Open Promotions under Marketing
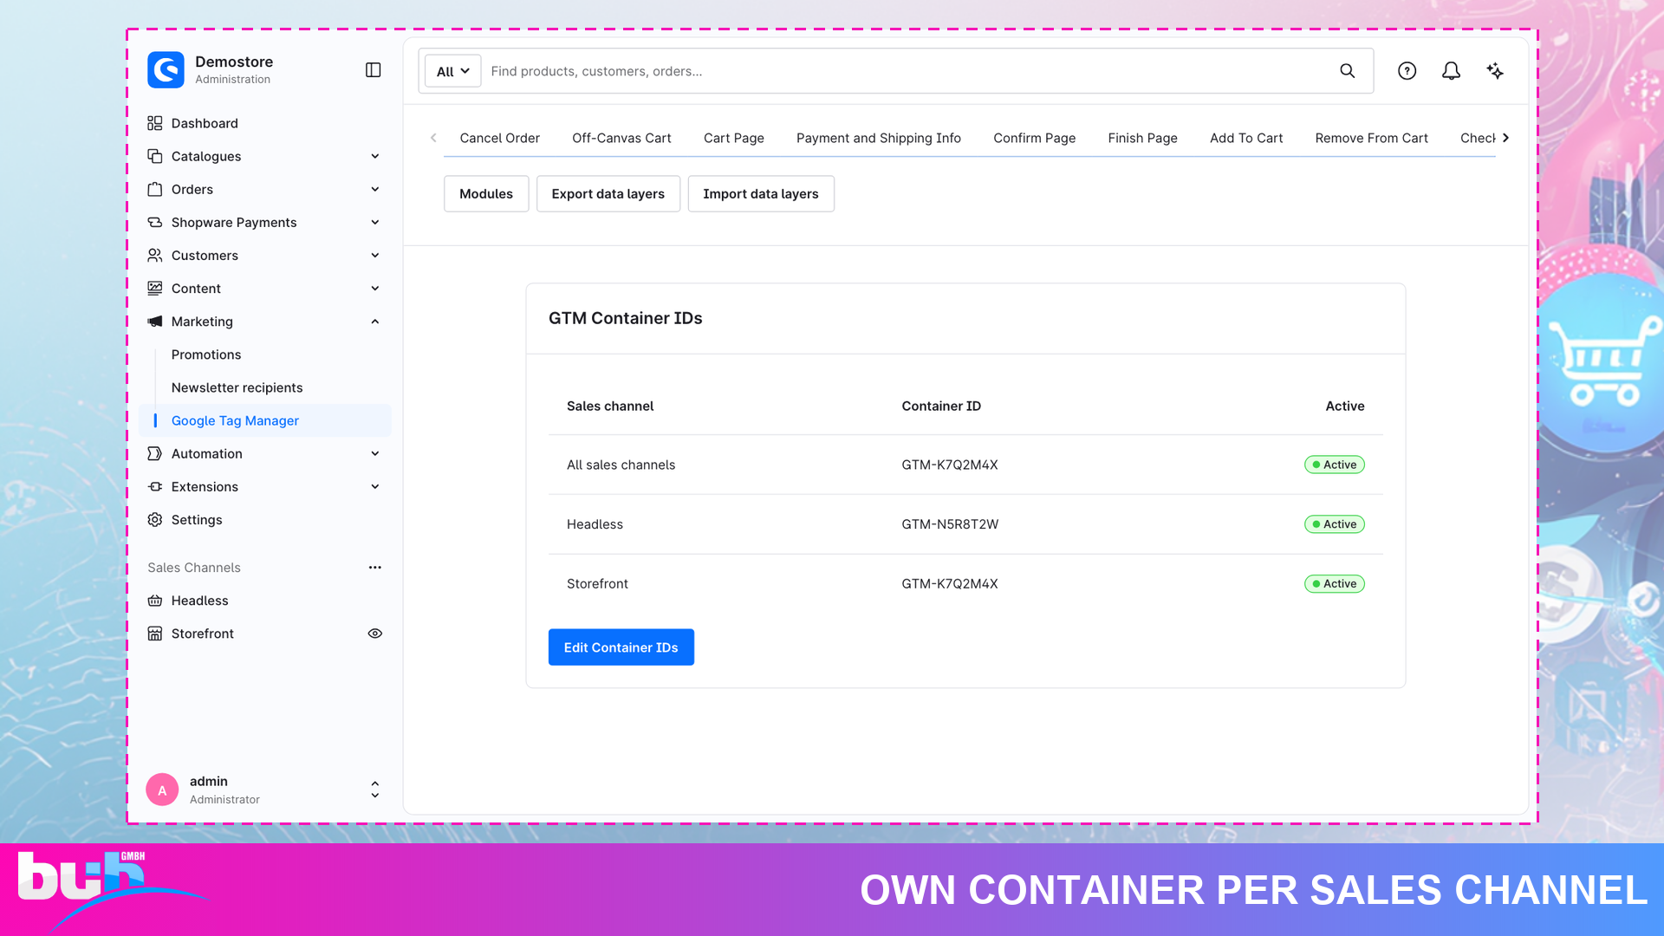Viewport: 1664px width, 936px height. click(x=206, y=354)
